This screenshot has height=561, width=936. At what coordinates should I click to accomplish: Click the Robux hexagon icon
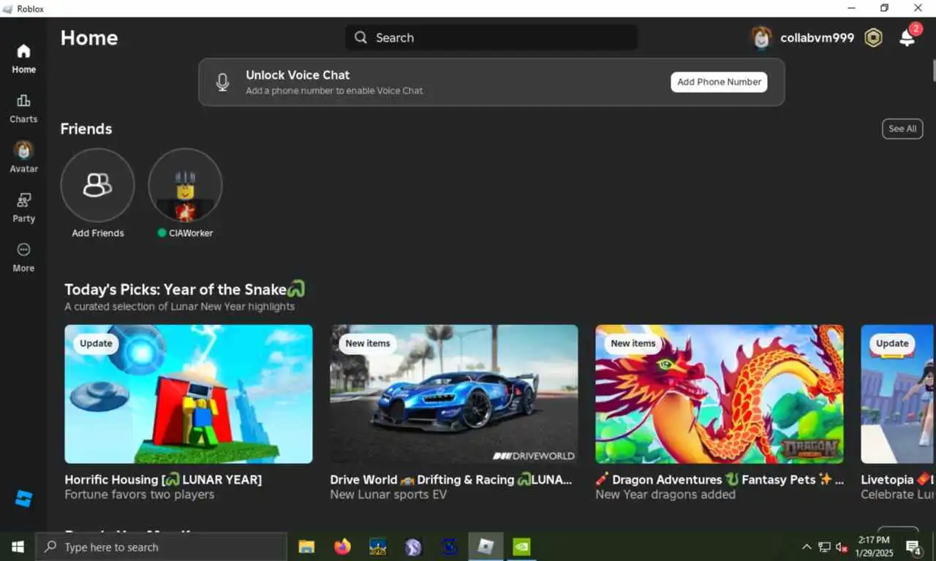[x=873, y=38]
